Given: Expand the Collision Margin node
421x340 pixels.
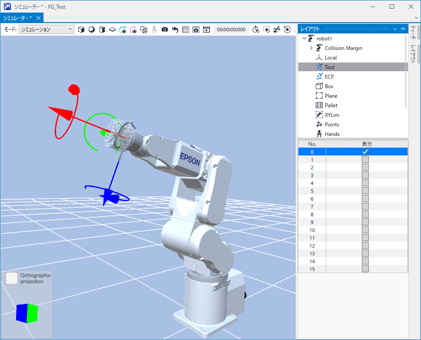Looking at the screenshot, I should (311, 48).
